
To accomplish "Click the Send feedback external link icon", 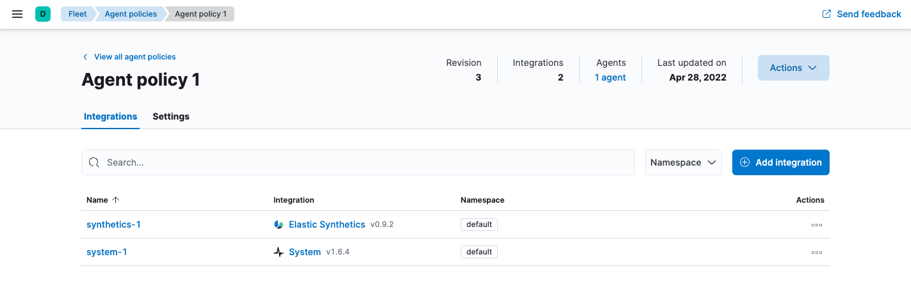I will pyautogui.click(x=827, y=14).
